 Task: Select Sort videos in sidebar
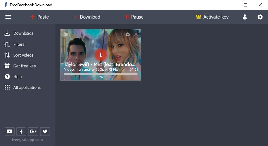tap(19, 55)
